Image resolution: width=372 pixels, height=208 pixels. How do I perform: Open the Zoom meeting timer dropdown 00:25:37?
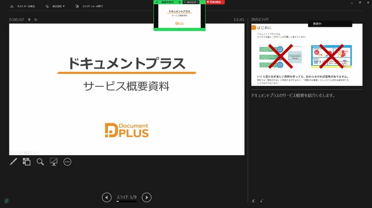(191, 2)
